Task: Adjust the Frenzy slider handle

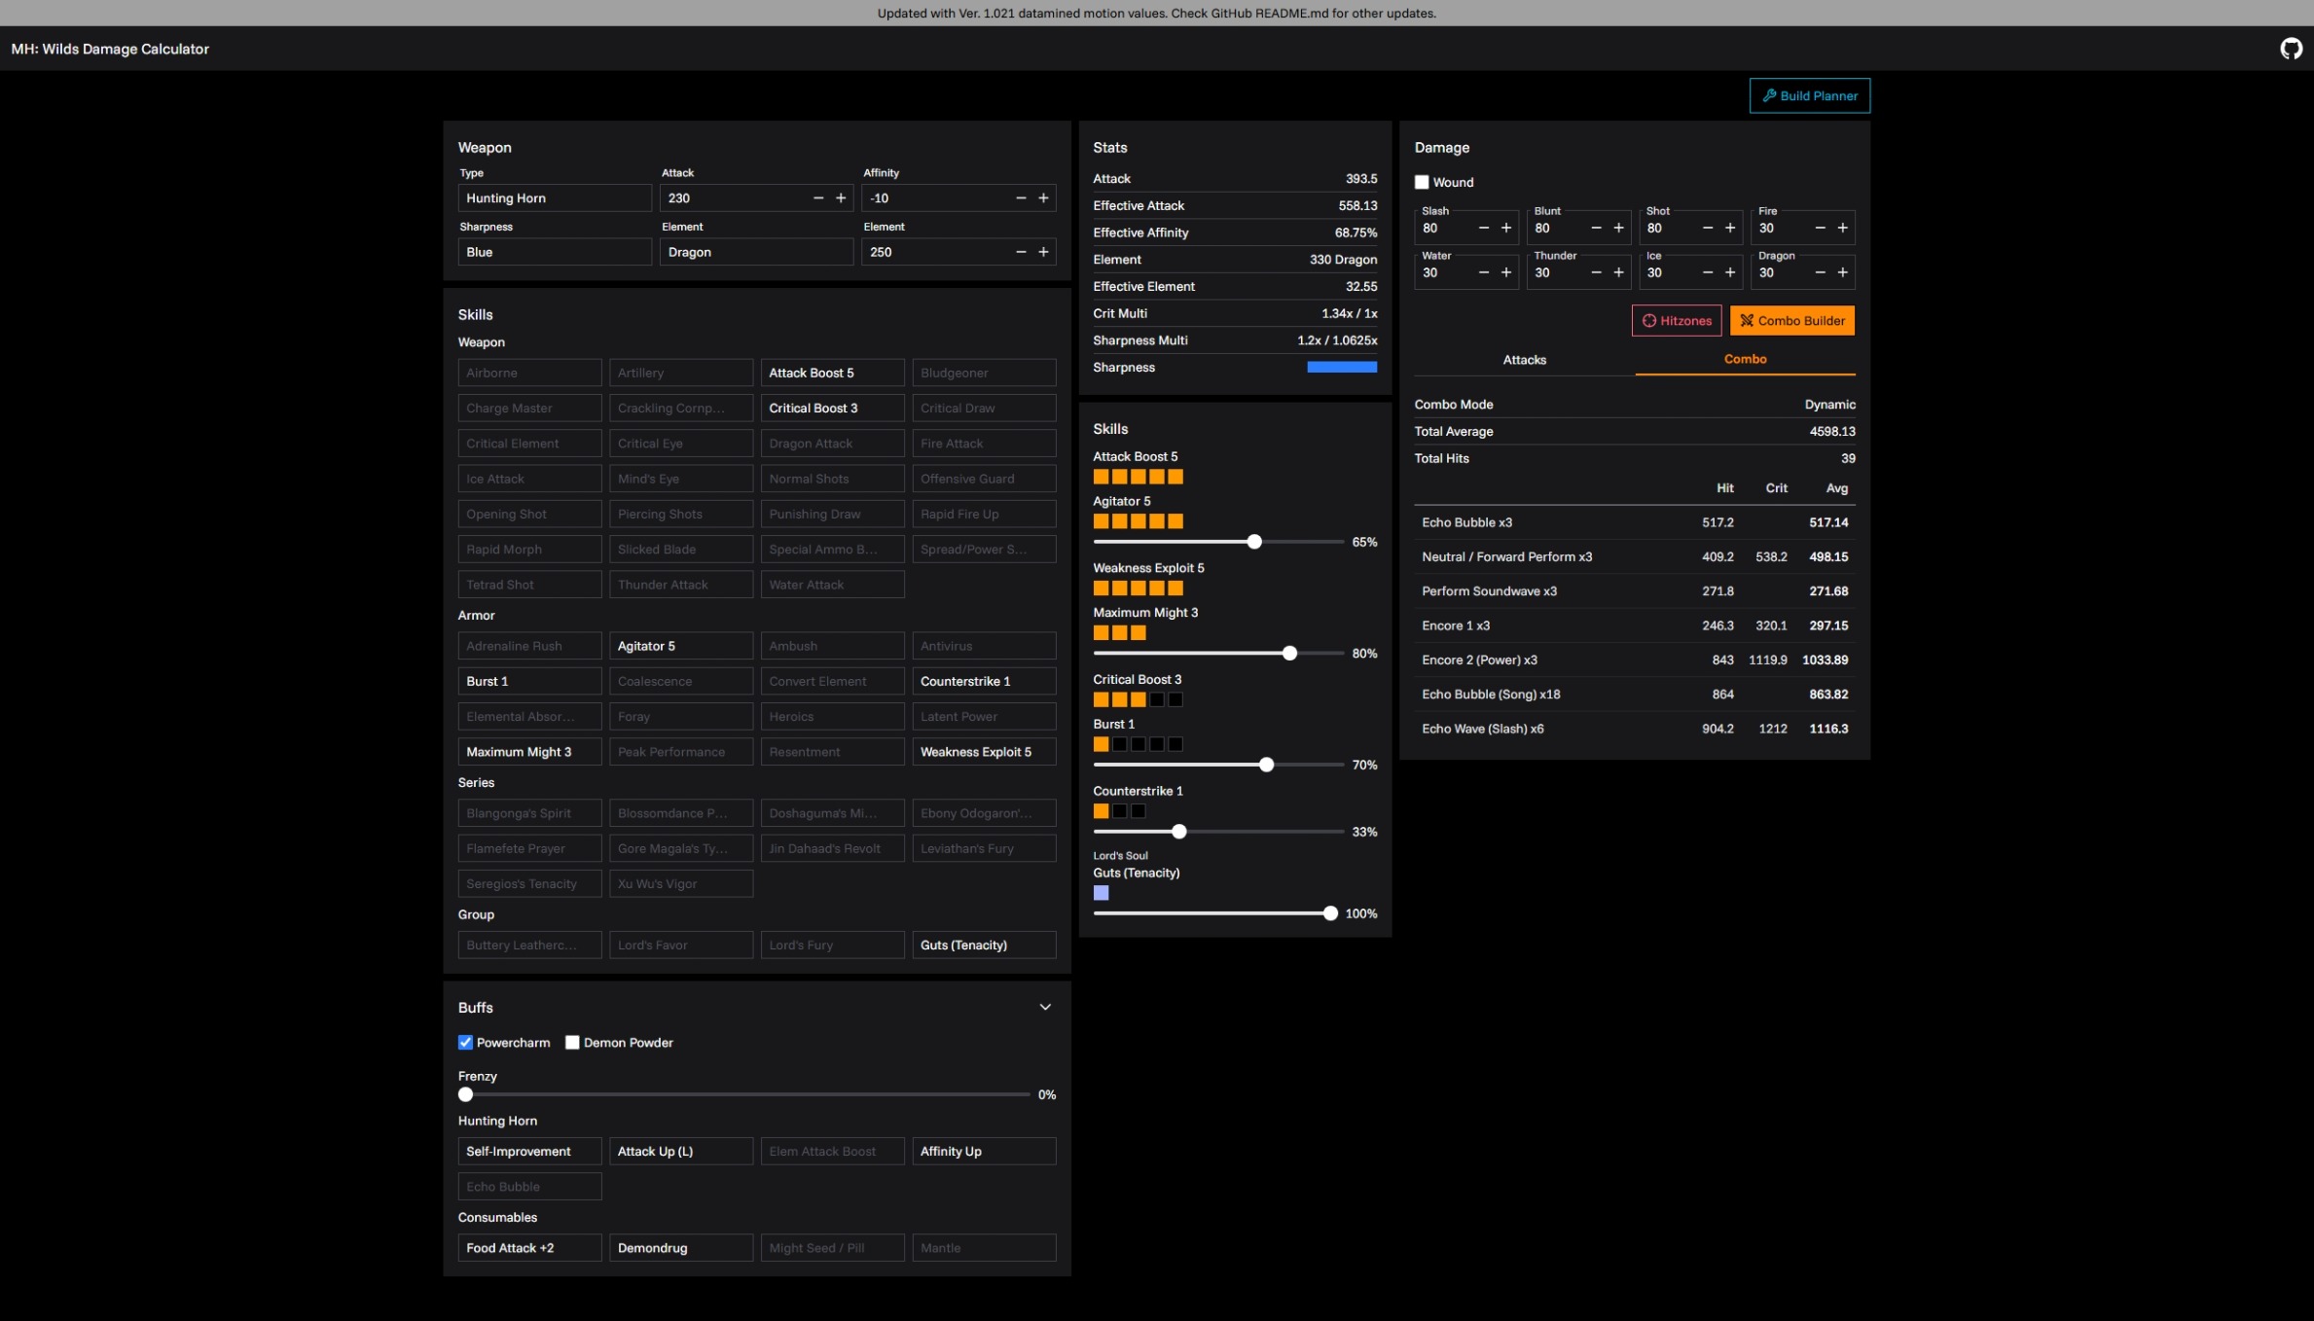Action: tap(466, 1094)
